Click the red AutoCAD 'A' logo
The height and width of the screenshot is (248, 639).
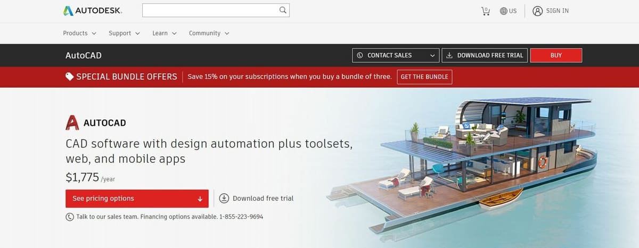coord(72,123)
